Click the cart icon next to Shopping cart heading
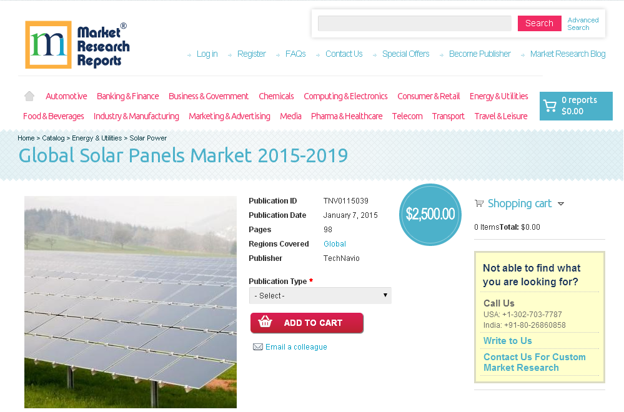624x412 pixels. tap(478, 203)
